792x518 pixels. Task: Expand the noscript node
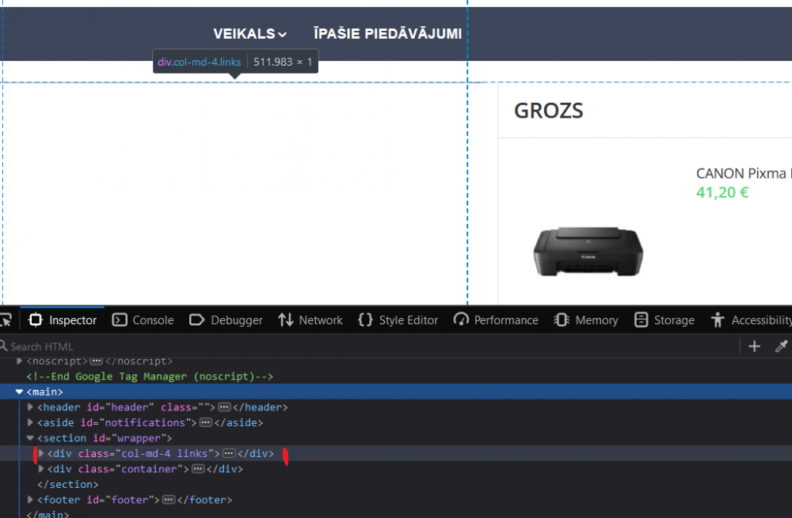click(x=19, y=361)
